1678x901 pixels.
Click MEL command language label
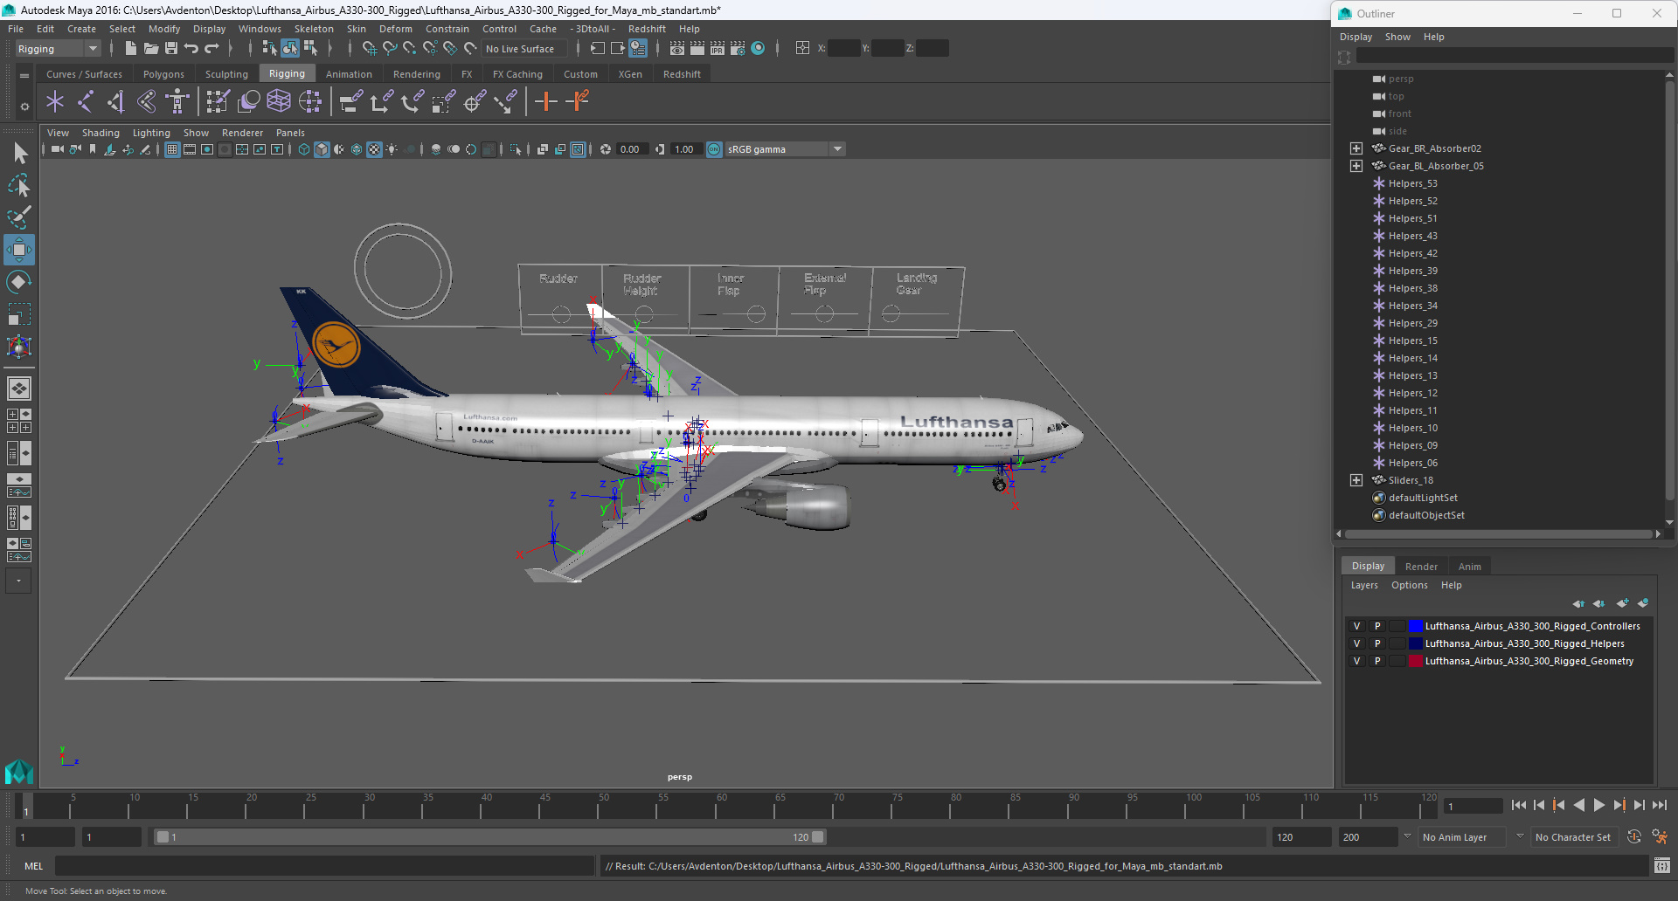[33, 866]
